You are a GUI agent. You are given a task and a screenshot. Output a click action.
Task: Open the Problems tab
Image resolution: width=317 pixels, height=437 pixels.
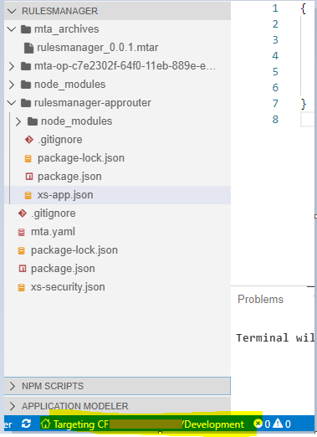click(x=260, y=299)
